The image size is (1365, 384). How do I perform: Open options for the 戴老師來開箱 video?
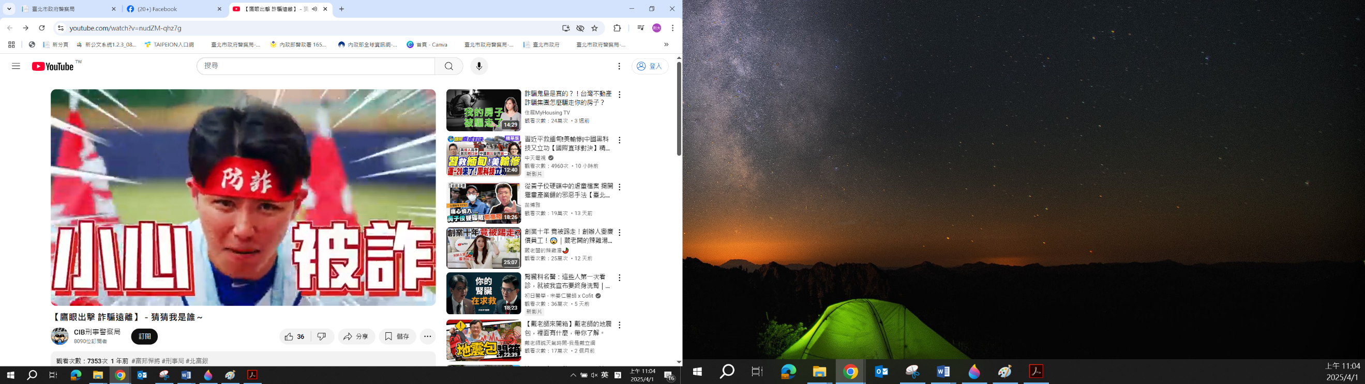point(619,325)
